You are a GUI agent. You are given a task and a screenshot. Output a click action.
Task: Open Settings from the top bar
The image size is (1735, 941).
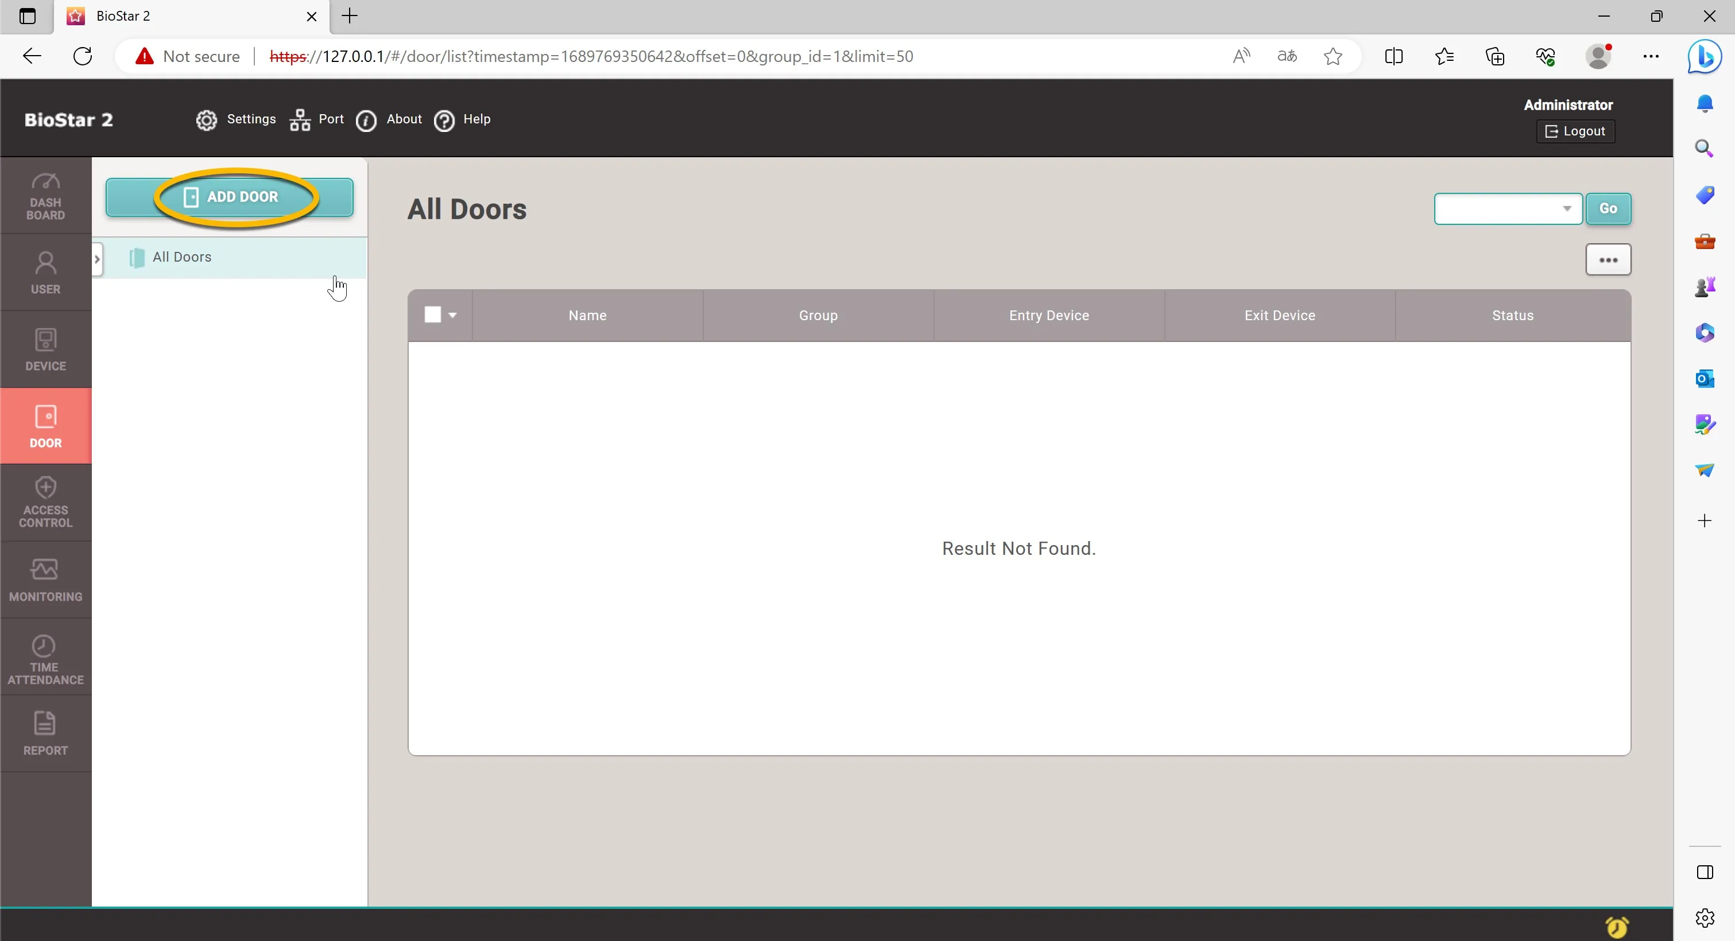tap(236, 120)
